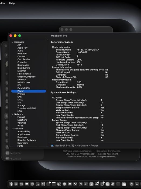This screenshot has width=141, height=189.
Task: Open Calendar icon showing 23
Action: [x=38, y=184]
